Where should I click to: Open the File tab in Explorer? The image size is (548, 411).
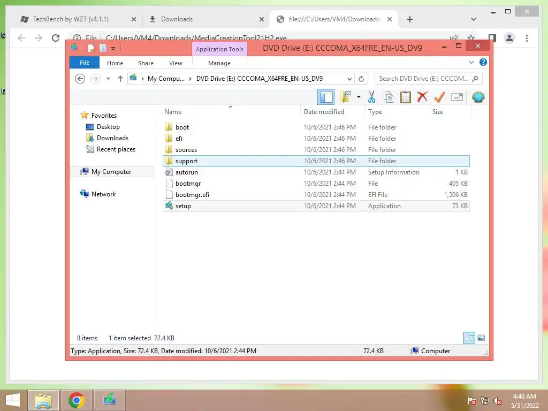85,63
